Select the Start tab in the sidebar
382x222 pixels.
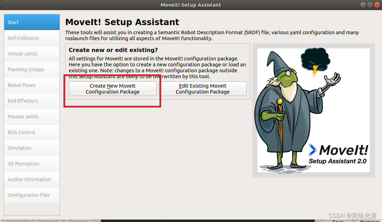(x=32, y=22)
